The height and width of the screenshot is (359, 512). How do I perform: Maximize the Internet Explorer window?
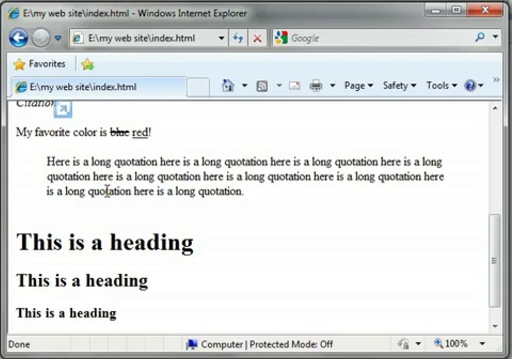point(457,10)
